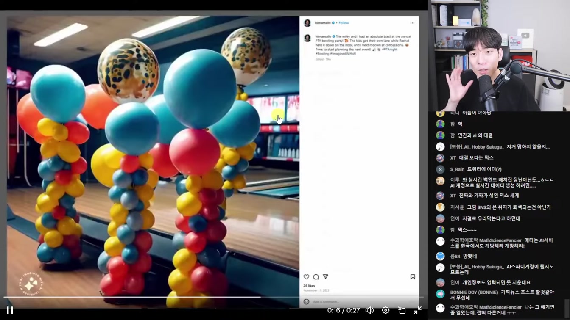Click chat message '대결 보다는 믹스'
The height and width of the screenshot is (320, 570).
(x=476, y=158)
